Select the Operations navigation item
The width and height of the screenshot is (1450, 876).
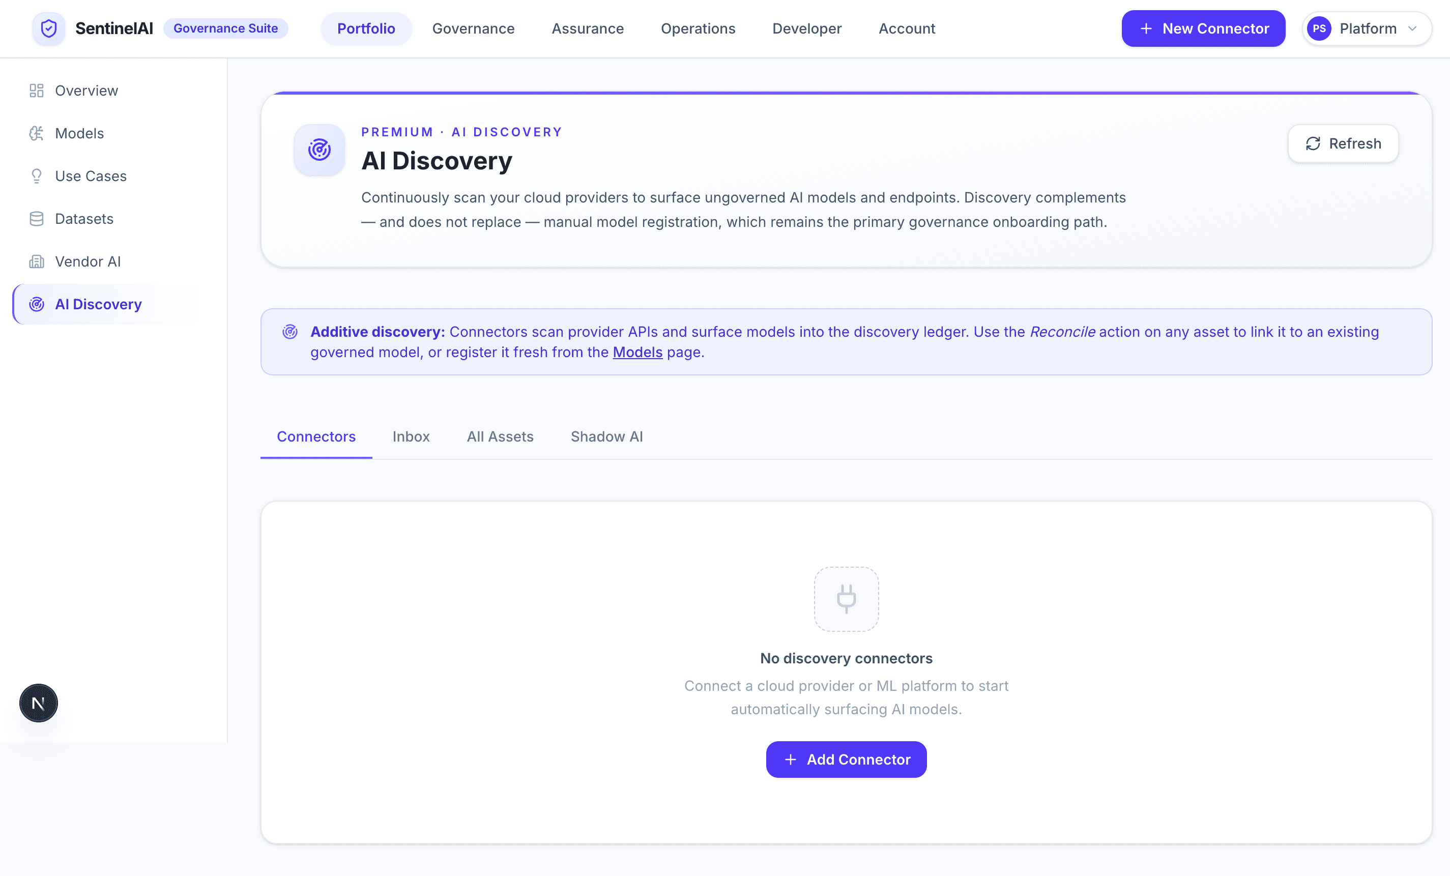pos(698,28)
